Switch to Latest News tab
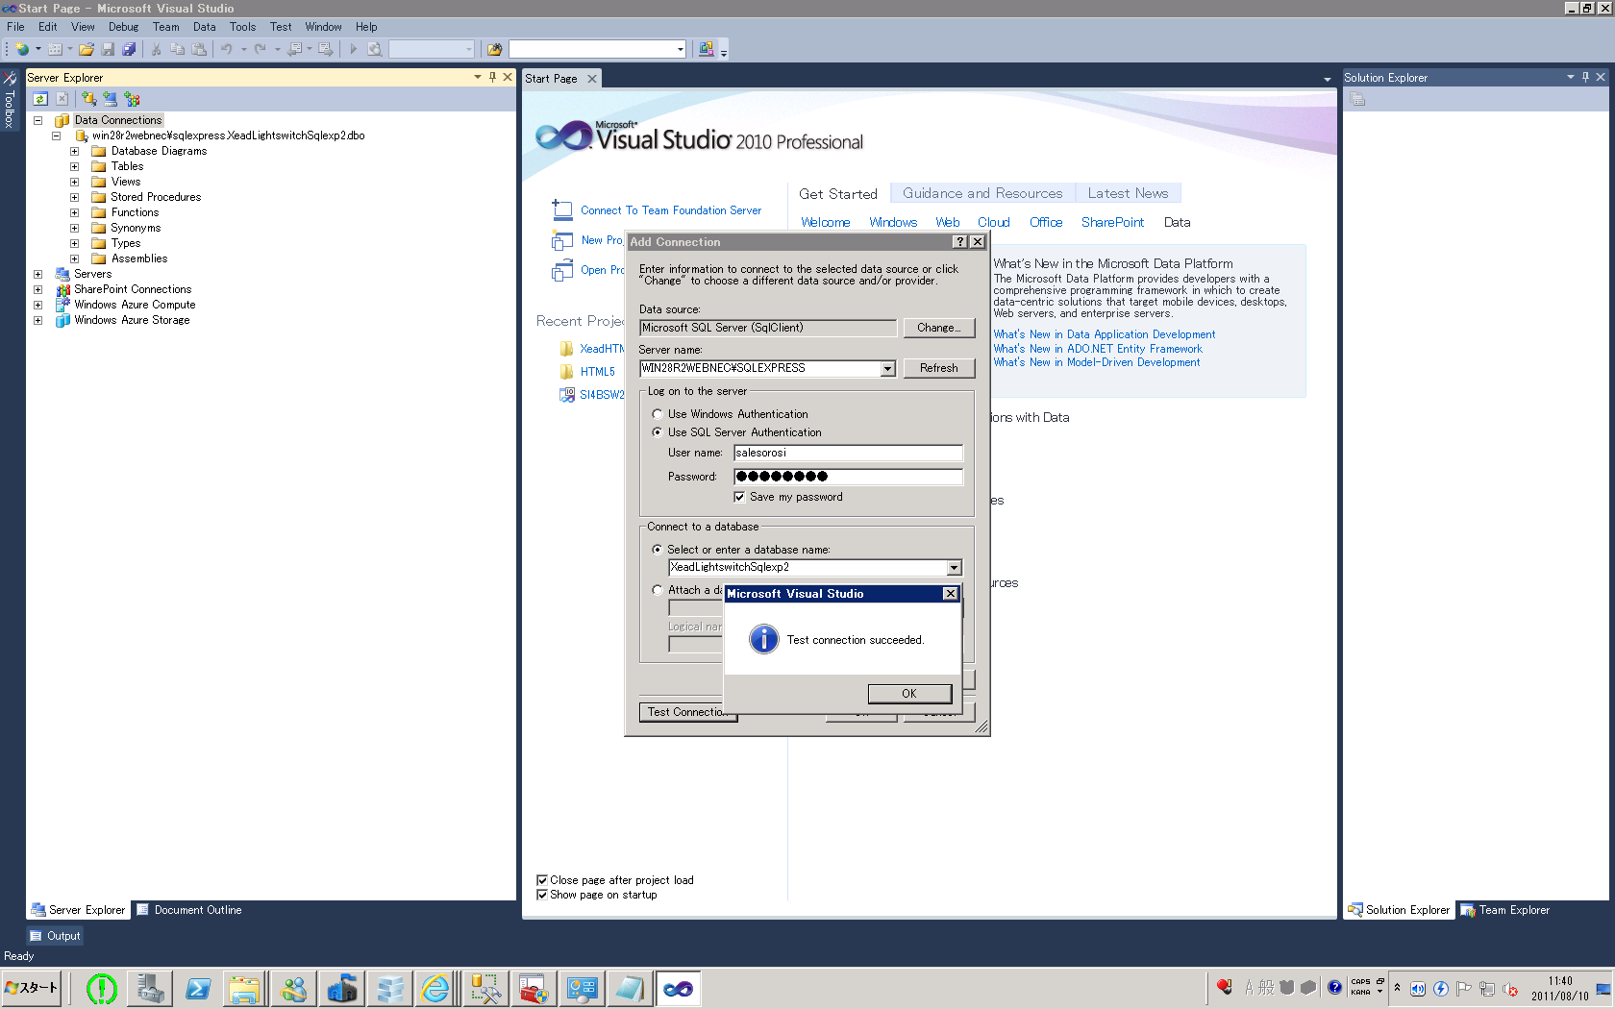 [x=1128, y=193]
